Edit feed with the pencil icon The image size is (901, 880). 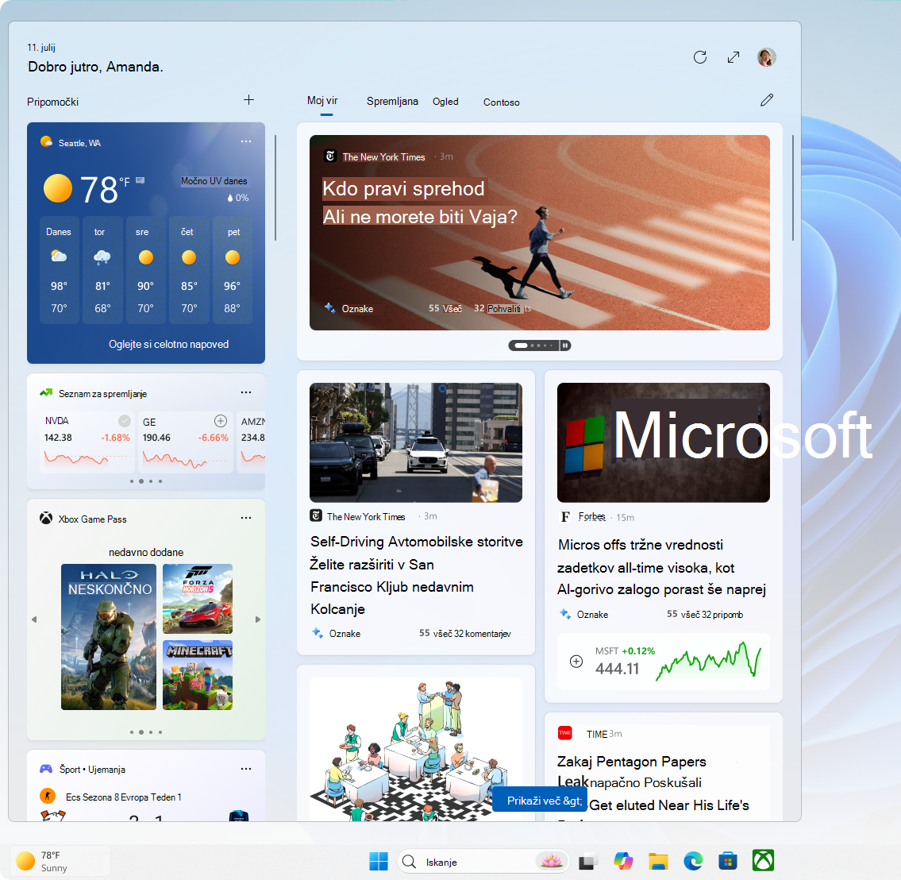point(767,100)
